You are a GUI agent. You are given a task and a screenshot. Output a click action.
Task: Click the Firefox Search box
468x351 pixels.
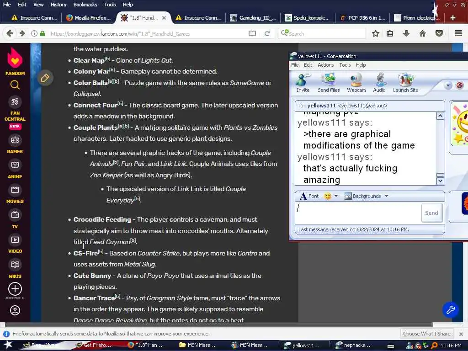tap(322, 33)
